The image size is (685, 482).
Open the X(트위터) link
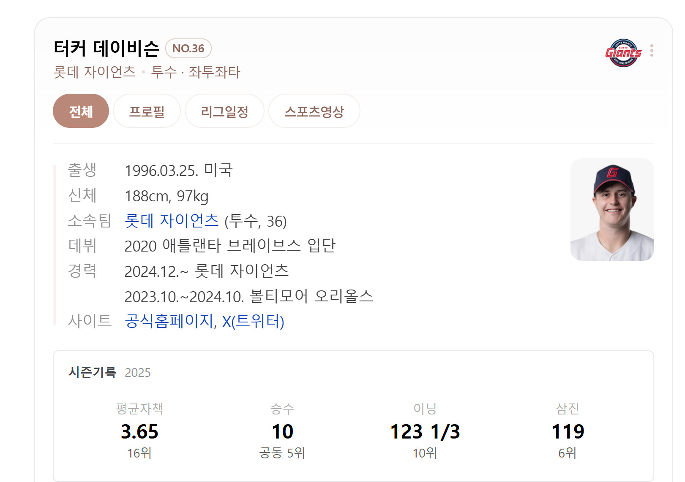253,321
